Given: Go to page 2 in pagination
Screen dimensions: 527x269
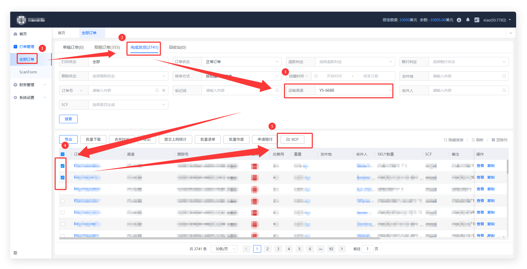Looking at the screenshot, I should [x=267, y=249].
